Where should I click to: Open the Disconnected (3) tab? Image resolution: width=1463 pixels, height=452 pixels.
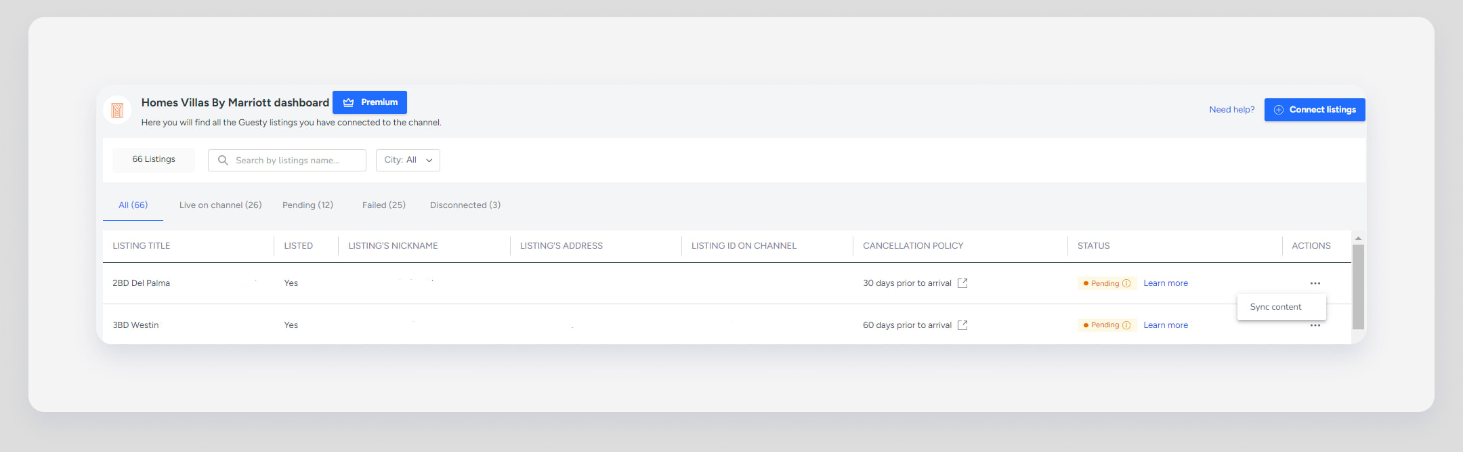coord(465,205)
